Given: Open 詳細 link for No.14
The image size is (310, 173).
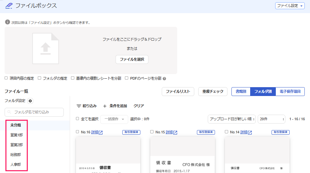Looking at the screenshot, I should click(x=244, y=132).
